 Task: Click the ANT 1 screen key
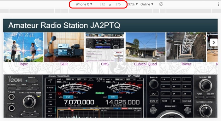point(50,81)
